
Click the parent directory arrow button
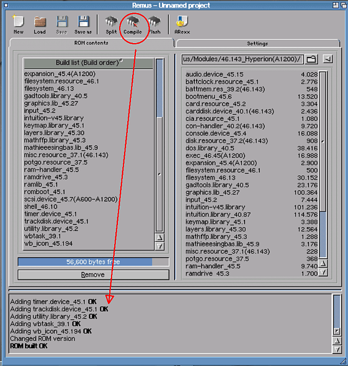(328, 59)
